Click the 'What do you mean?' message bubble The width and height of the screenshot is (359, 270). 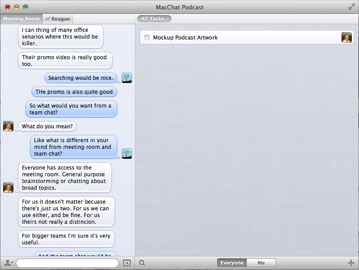[x=47, y=126]
